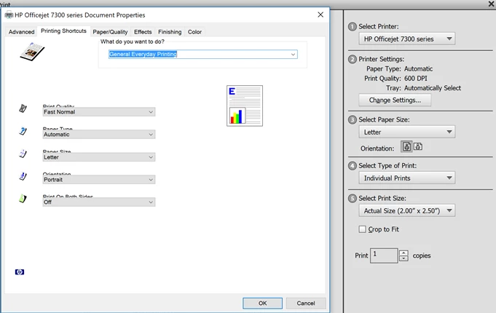The width and height of the screenshot is (496, 313).
Task: Click the document page preview thumbnail
Action: pos(245,106)
